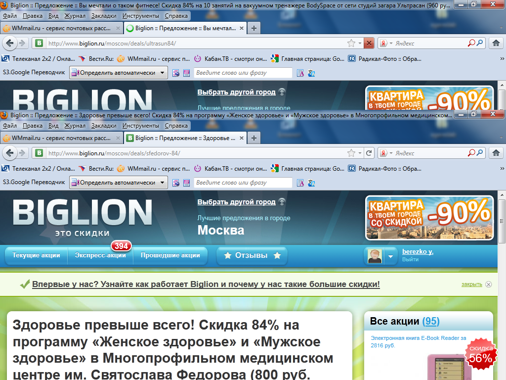Open Файл menu in lower window
506x380 pixels.
click(x=10, y=126)
